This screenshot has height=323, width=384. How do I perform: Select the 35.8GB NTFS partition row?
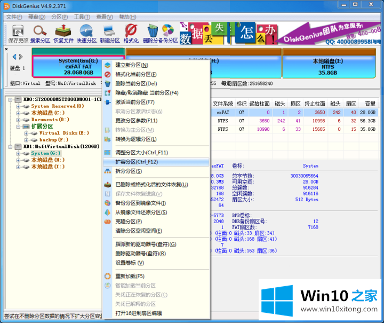click(294, 129)
